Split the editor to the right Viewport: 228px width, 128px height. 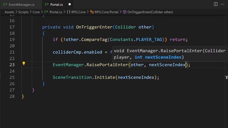(216, 4)
